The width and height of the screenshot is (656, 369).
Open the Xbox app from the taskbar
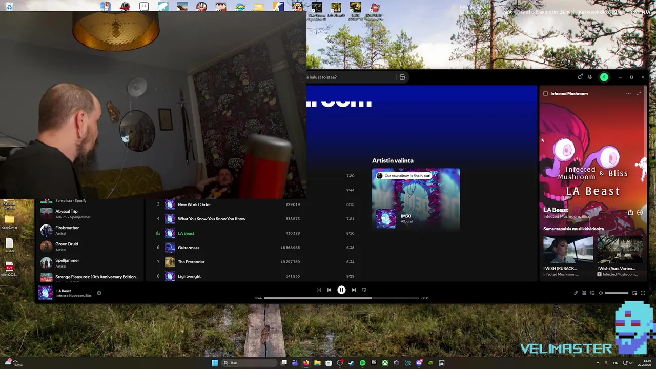point(385,363)
